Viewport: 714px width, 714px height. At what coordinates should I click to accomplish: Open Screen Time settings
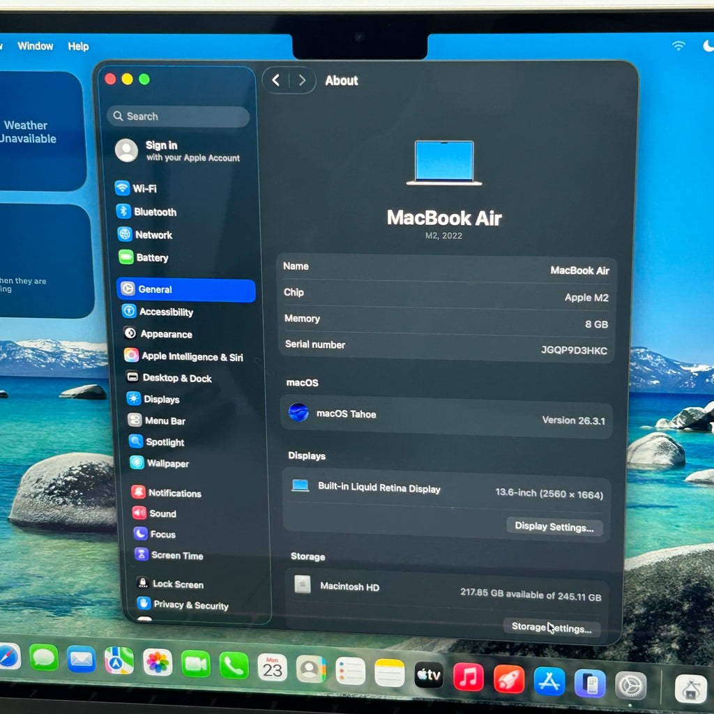(169, 555)
